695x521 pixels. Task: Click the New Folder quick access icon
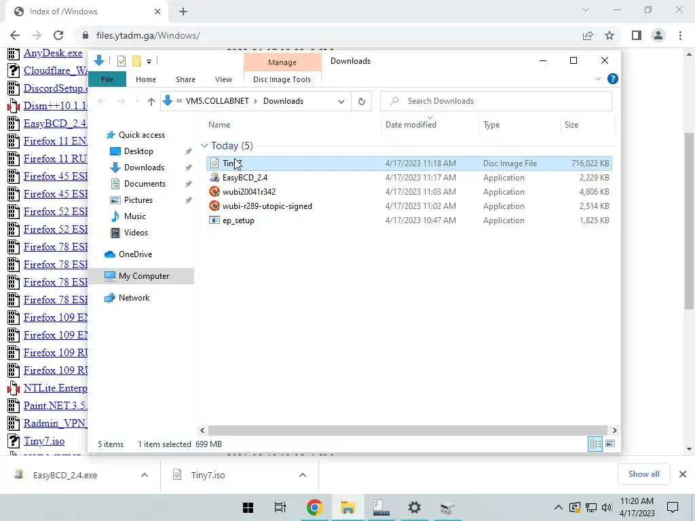coord(136,61)
